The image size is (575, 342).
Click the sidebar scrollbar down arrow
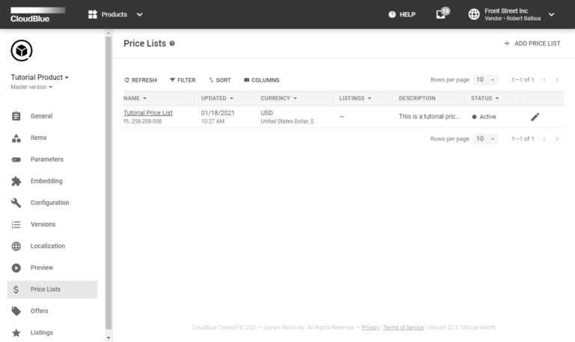108,338
